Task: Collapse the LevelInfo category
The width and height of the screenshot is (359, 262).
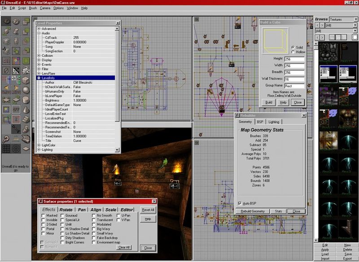Action: tap(39, 78)
